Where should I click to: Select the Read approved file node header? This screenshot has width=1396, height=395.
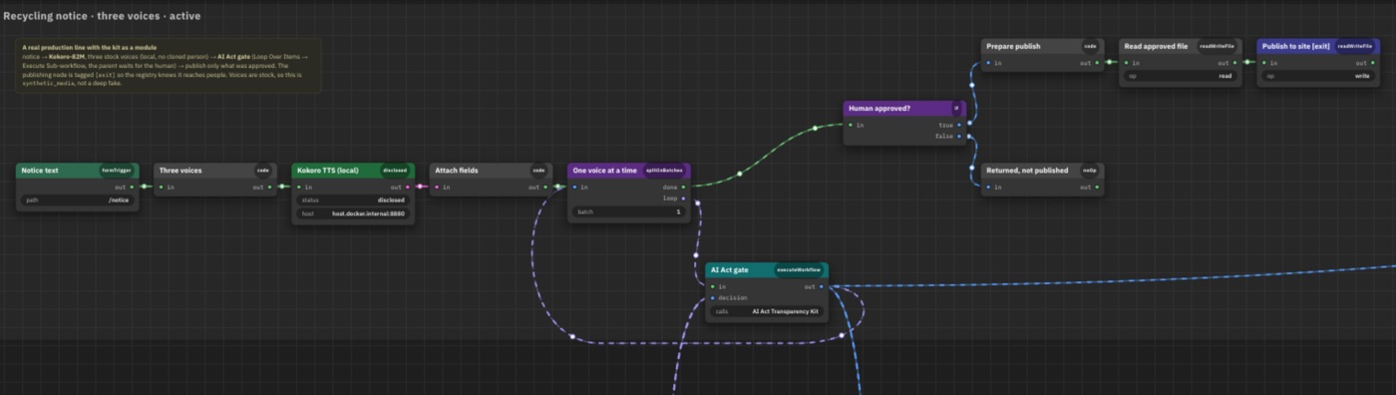1180,46
